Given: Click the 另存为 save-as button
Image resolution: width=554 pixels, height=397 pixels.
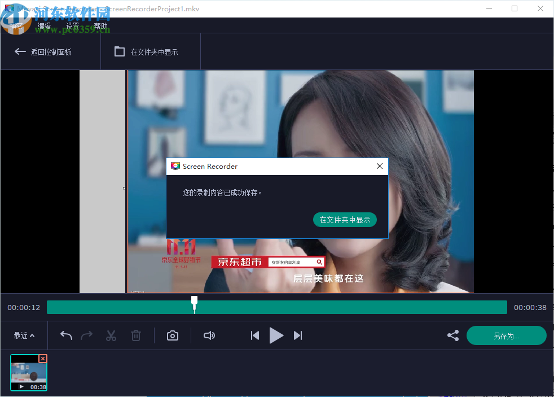Looking at the screenshot, I should pos(506,335).
